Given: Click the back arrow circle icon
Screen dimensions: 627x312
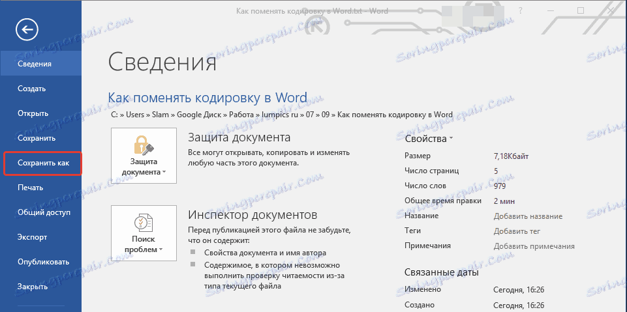Looking at the screenshot, I should click(x=27, y=29).
